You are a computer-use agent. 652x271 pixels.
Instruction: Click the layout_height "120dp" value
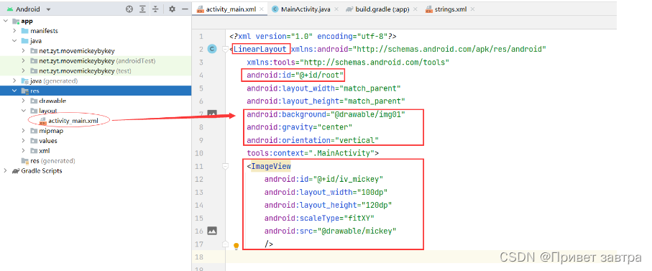click(377, 205)
